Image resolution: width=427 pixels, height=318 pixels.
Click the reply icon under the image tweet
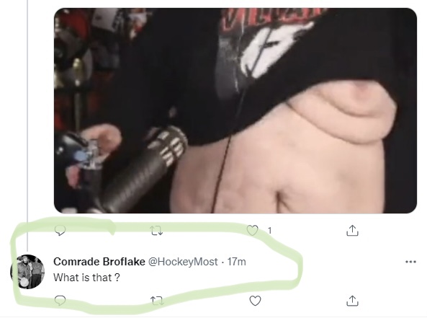60,231
